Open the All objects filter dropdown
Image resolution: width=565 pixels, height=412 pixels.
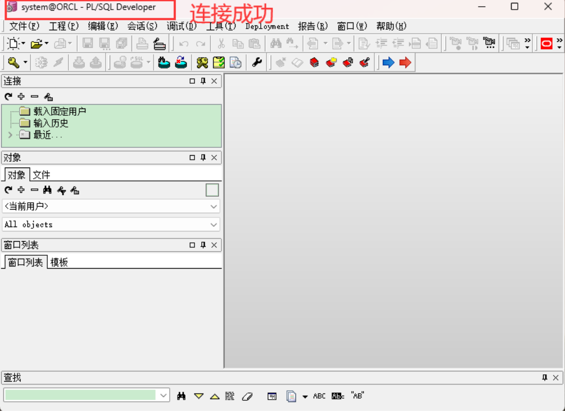point(111,224)
